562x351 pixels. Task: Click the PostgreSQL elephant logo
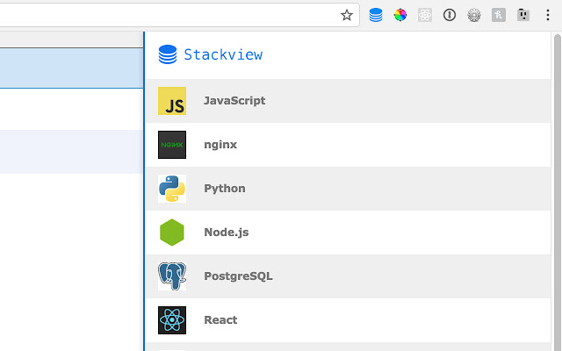(172, 276)
